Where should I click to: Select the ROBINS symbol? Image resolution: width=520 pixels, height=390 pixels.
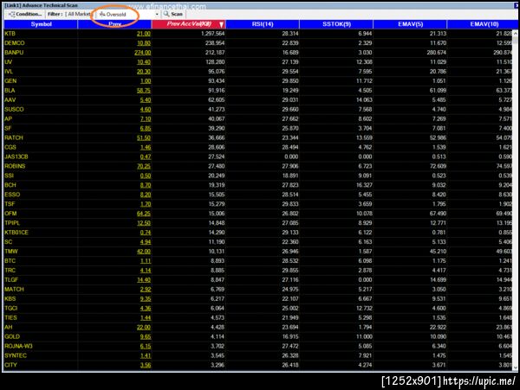(x=15, y=166)
